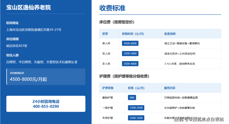229x124 pixels.
Task: Click the 双人间 row label
Action: click(106, 54)
